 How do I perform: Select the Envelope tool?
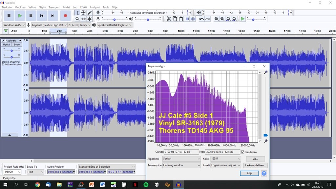pyautogui.click(x=84, y=13)
